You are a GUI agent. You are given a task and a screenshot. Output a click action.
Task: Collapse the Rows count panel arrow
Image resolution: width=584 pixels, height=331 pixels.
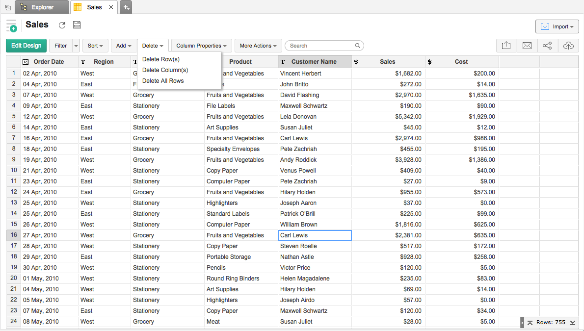click(x=522, y=323)
